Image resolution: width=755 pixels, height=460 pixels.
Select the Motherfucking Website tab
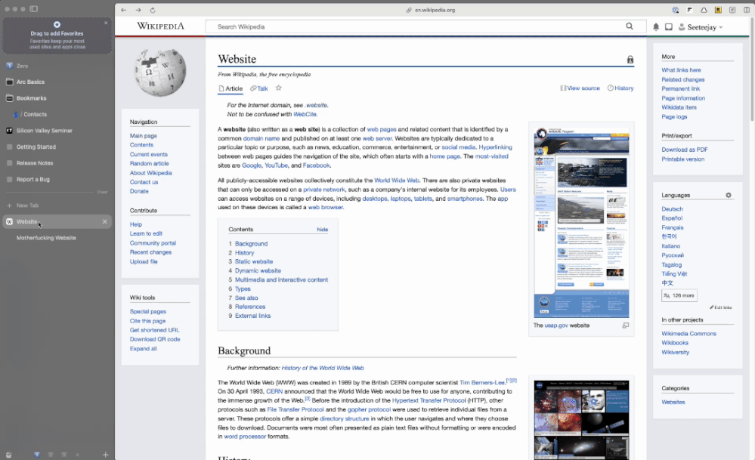pyautogui.click(x=46, y=238)
